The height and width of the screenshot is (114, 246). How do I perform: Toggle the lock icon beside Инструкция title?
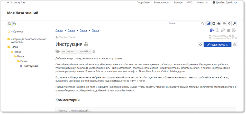pyautogui.click(x=86, y=44)
